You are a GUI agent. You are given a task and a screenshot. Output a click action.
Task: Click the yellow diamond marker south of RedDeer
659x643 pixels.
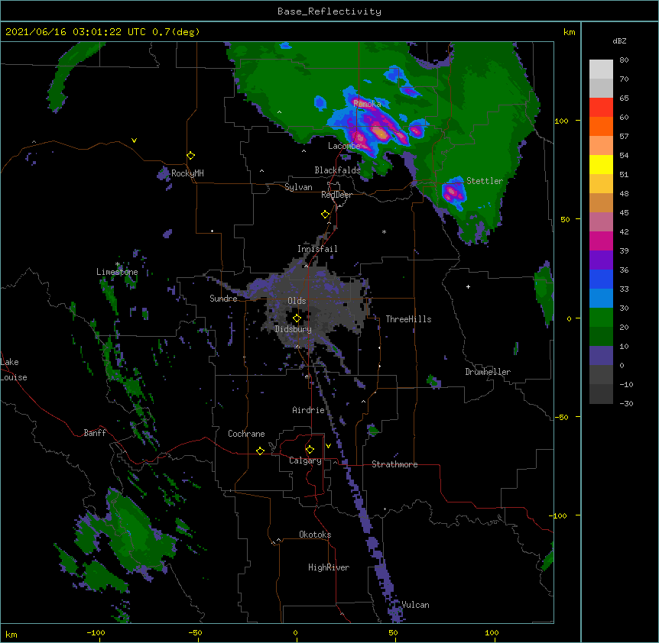(x=326, y=215)
